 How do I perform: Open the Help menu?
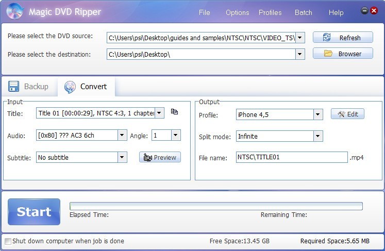click(336, 12)
